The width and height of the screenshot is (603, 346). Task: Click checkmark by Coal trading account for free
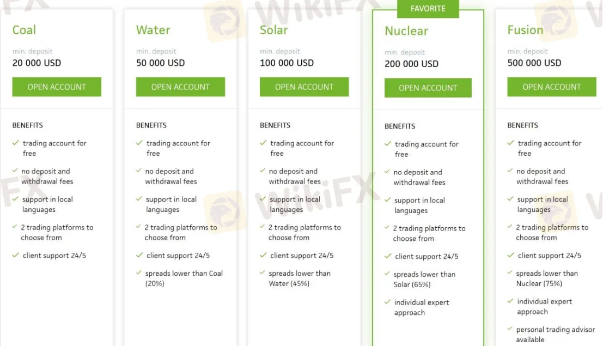coord(15,143)
